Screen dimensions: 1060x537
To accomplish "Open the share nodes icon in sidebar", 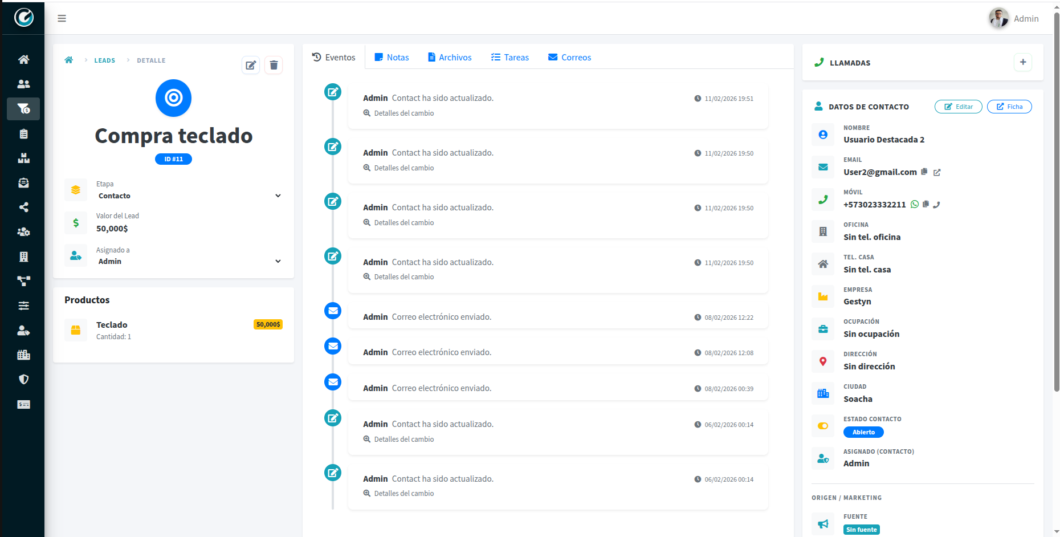I will pos(23,207).
